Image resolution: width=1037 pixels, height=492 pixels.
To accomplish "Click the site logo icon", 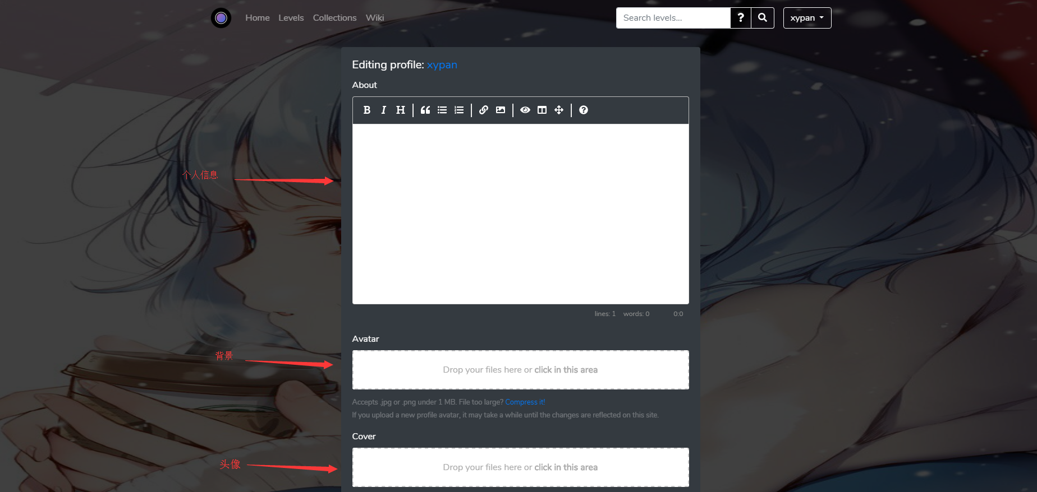I will click(221, 18).
